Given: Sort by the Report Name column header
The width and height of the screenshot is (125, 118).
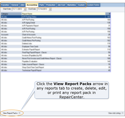Looking at the screenshot, I should click(64, 14).
